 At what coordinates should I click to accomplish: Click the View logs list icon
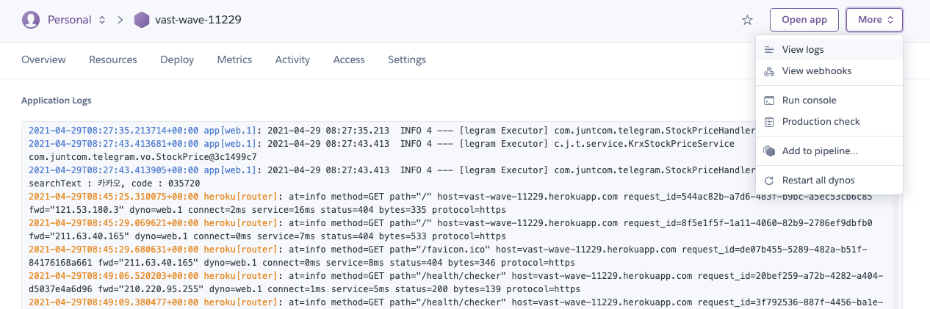tap(769, 50)
